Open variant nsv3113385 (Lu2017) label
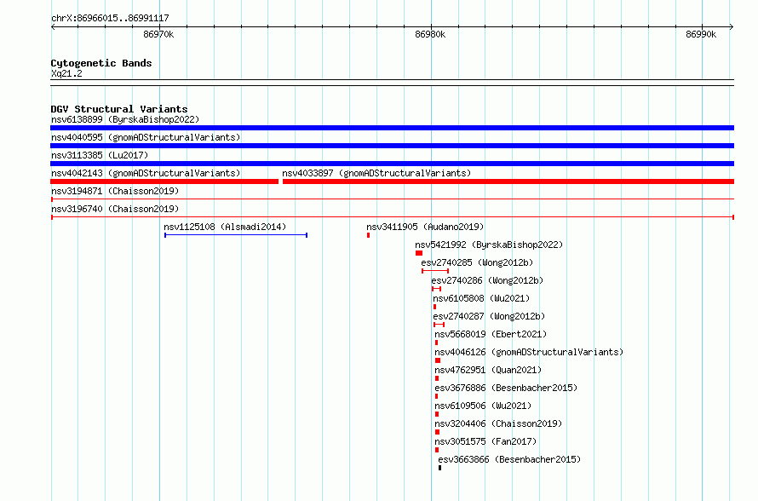The width and height of the screenshot is (758, 501). [100, 155]
